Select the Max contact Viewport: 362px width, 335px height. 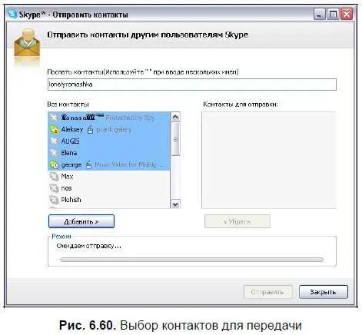[x=109, y=177]
